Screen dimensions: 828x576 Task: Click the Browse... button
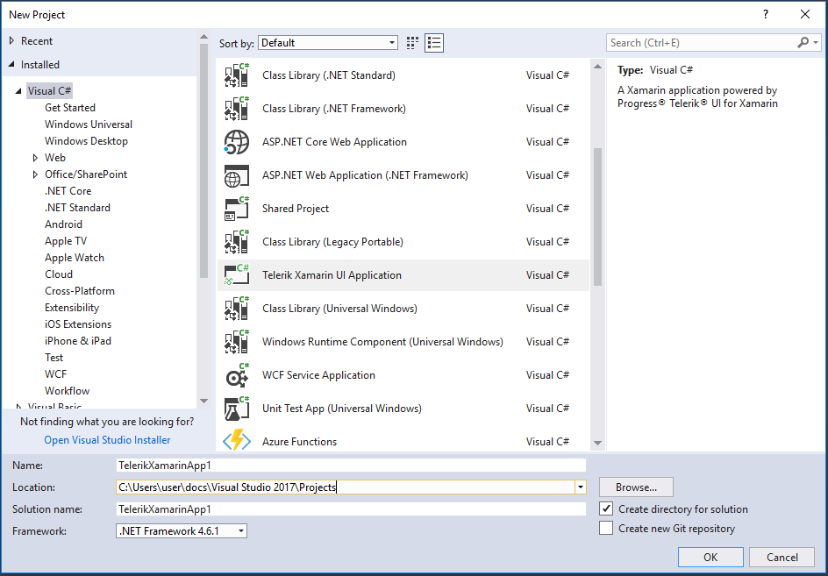pyautogui.click(x=636, y=487)
